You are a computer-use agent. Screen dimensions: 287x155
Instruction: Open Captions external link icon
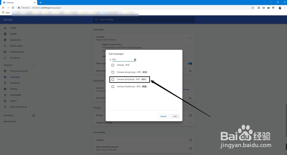[x=190, y=140]
